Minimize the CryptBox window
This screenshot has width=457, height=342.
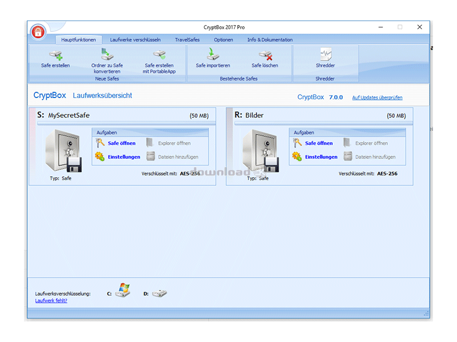[x=380, y=27]
